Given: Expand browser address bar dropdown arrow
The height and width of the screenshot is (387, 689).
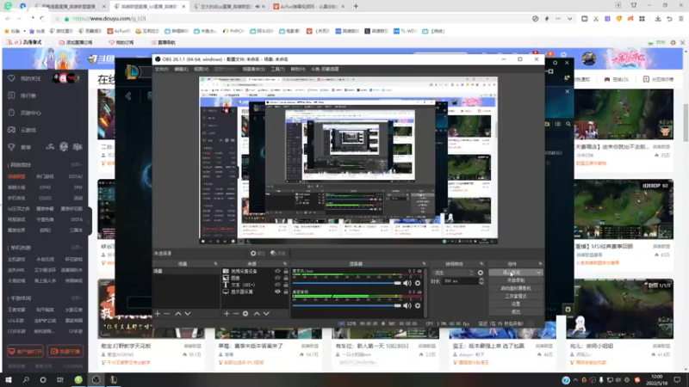Looking at the screenshot, I should pyautogui.click(x=570, y=18).
